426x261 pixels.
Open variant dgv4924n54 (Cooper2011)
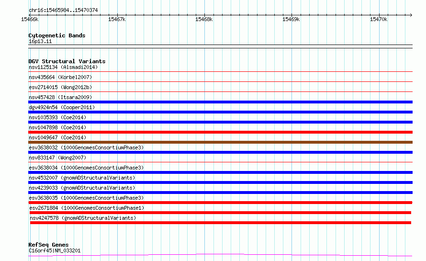pos(62,107)
